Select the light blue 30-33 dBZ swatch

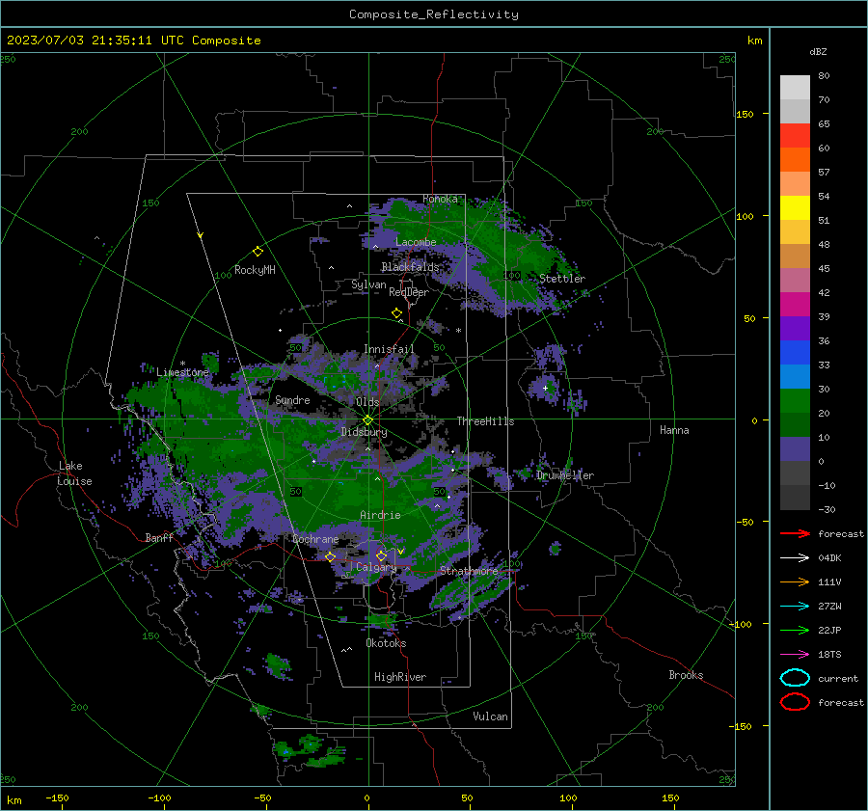click(795, 377)
